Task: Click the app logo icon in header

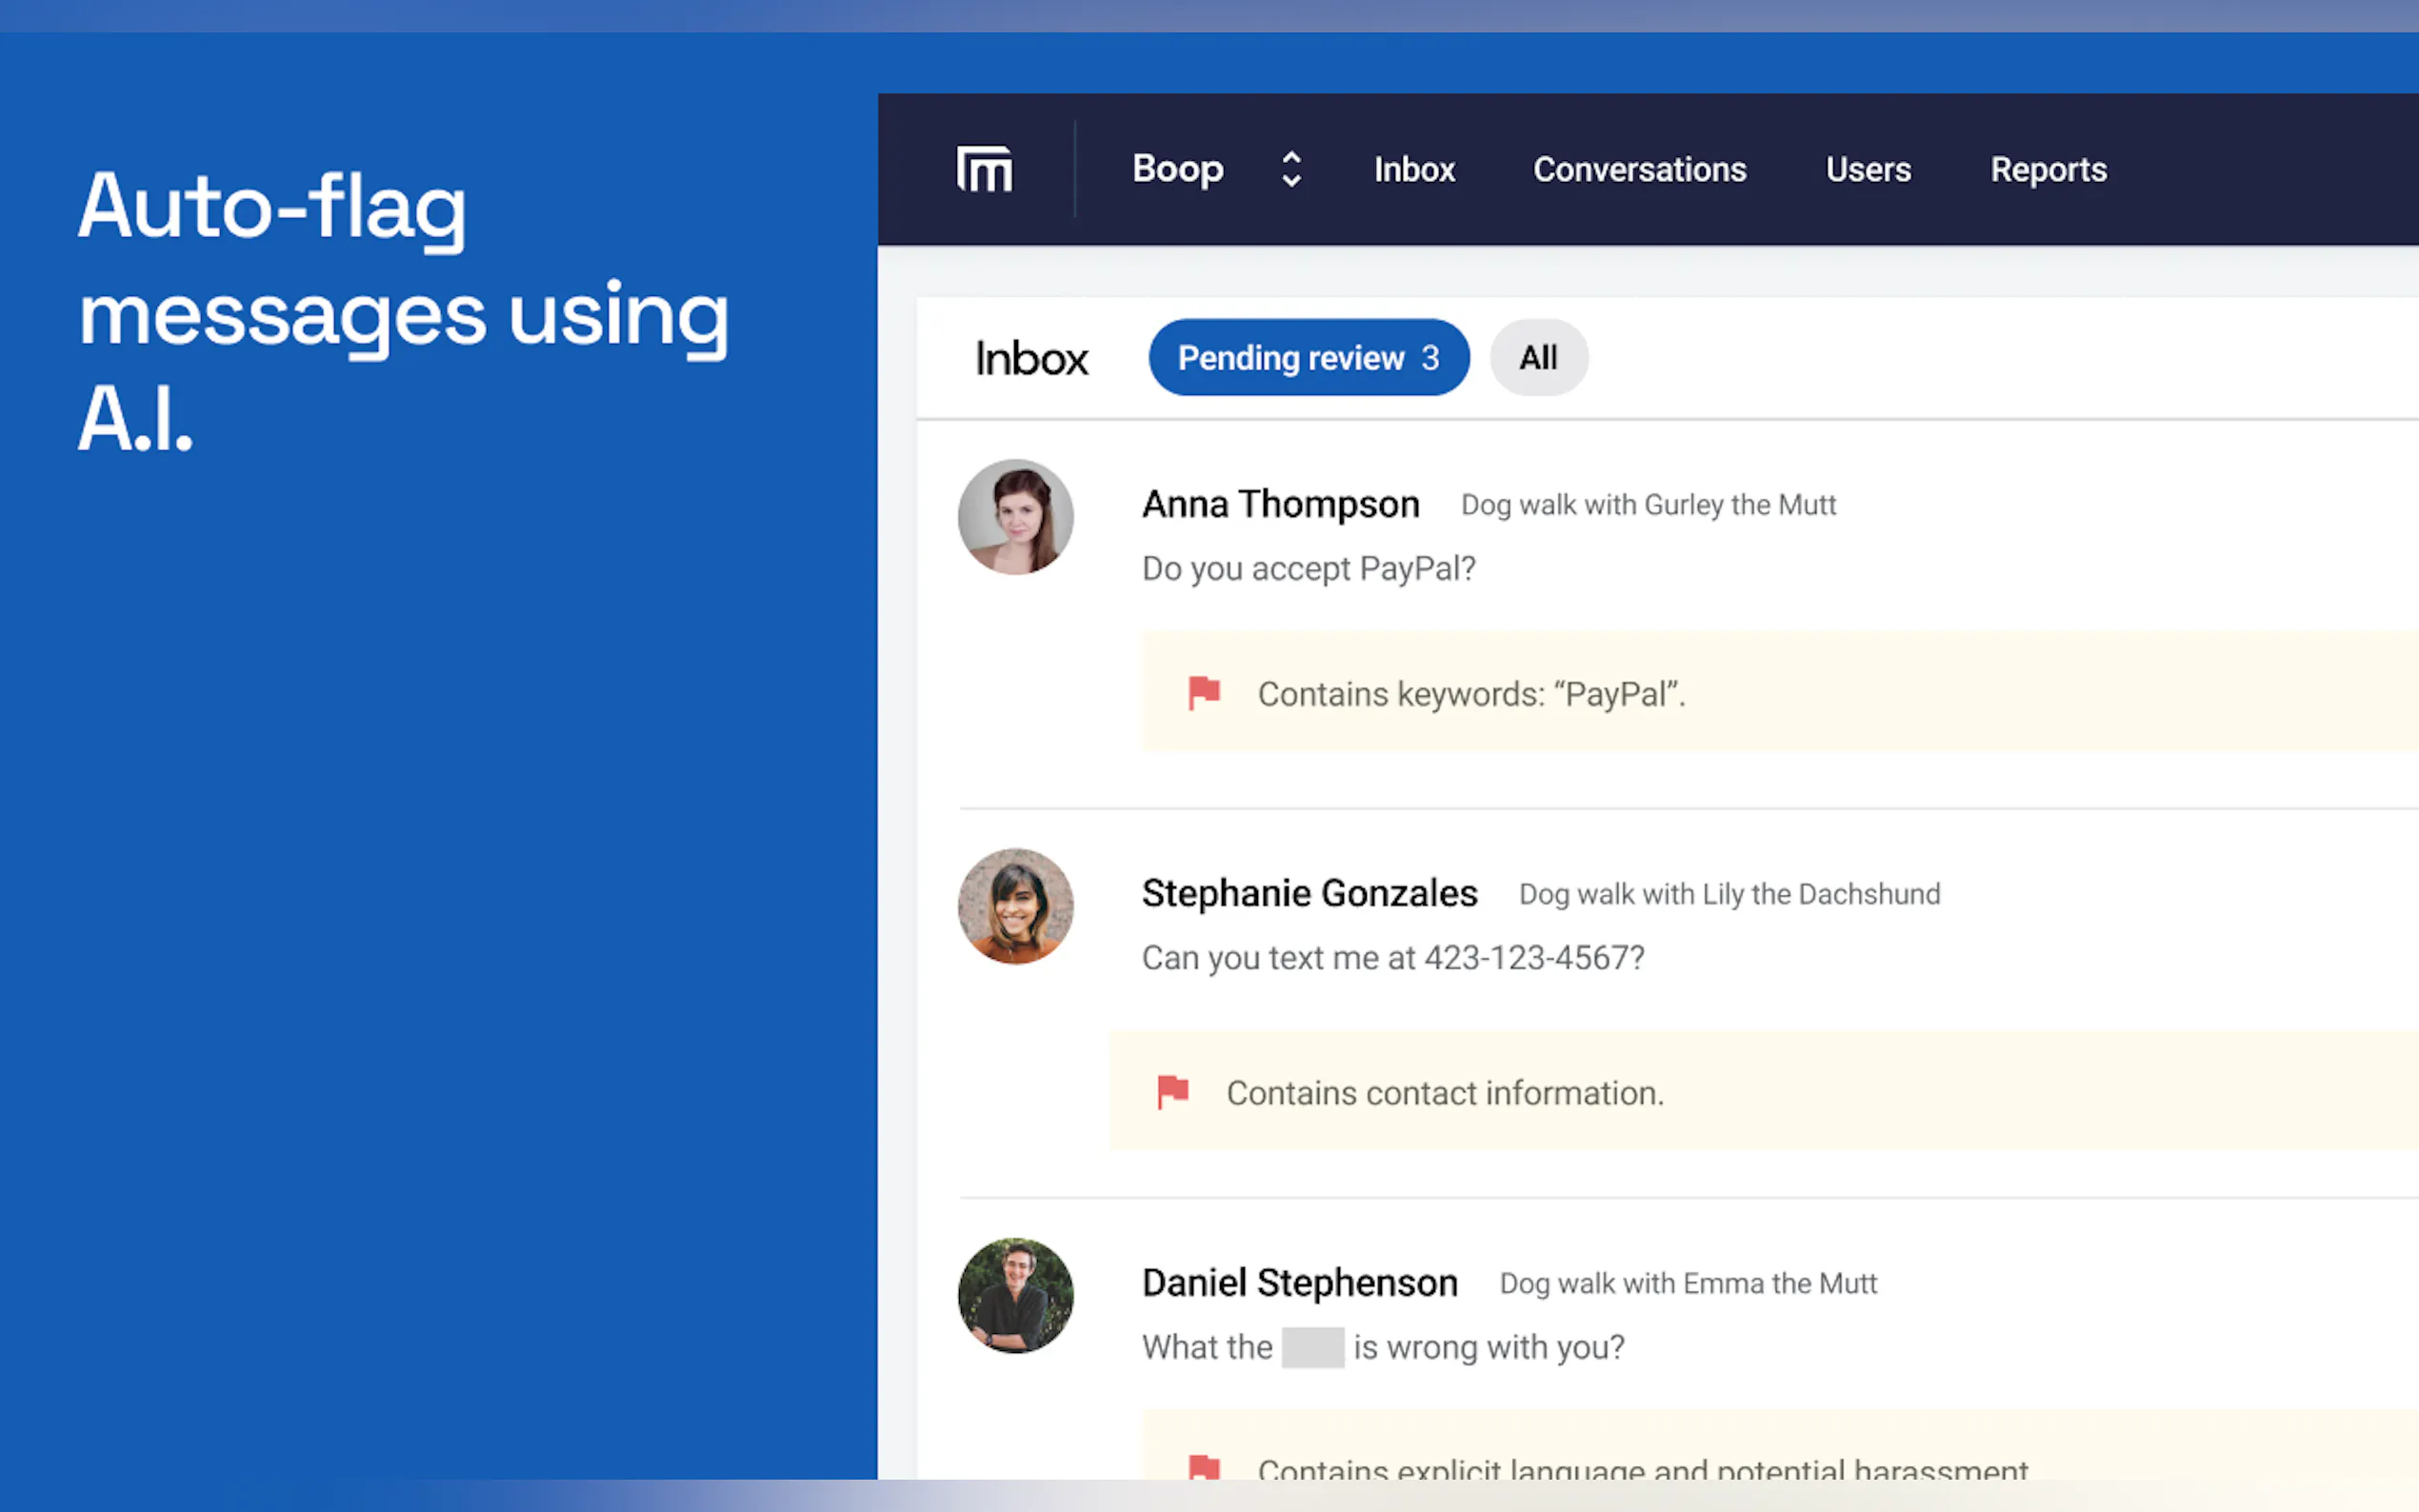Action: click(984, 169)
